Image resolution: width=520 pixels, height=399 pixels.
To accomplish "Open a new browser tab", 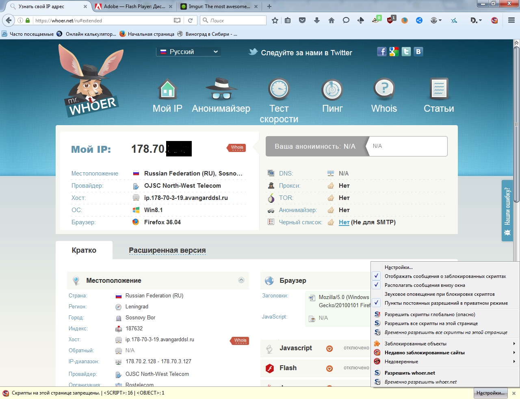I will [x=269, y=7].
